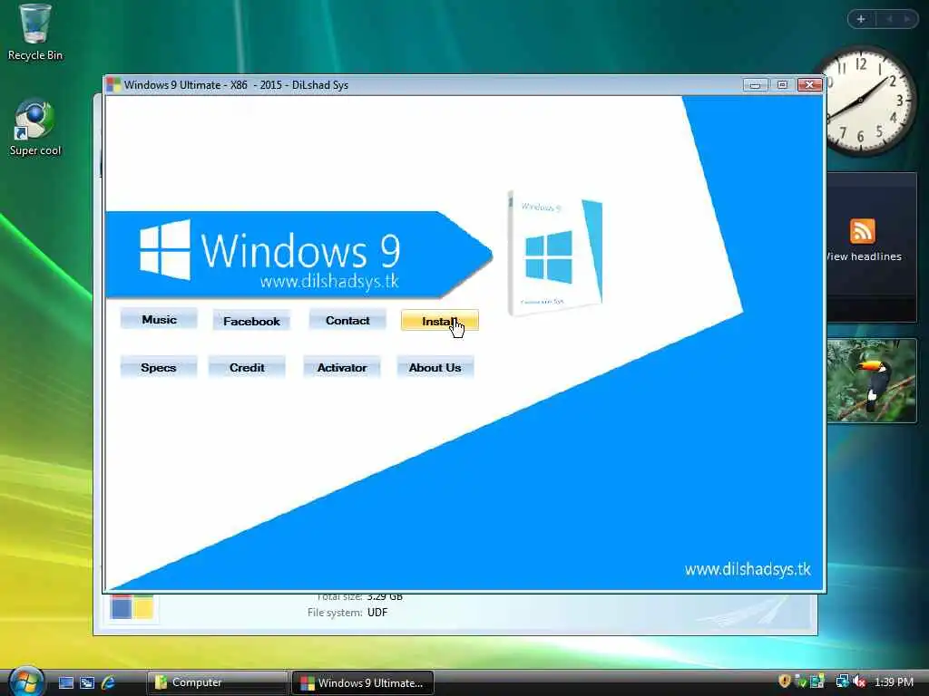
Task: Click the 1:39 PM system clock
Action: coord(894,681)
